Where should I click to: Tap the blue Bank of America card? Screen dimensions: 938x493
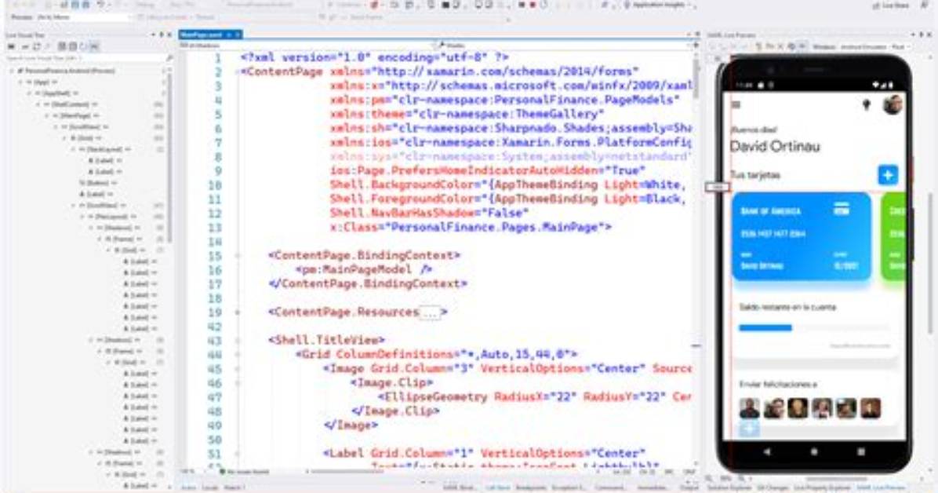801,236
